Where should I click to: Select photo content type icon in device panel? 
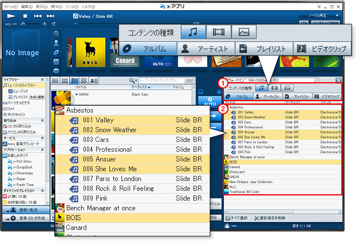pyautogui.click(x=287, y=88)
